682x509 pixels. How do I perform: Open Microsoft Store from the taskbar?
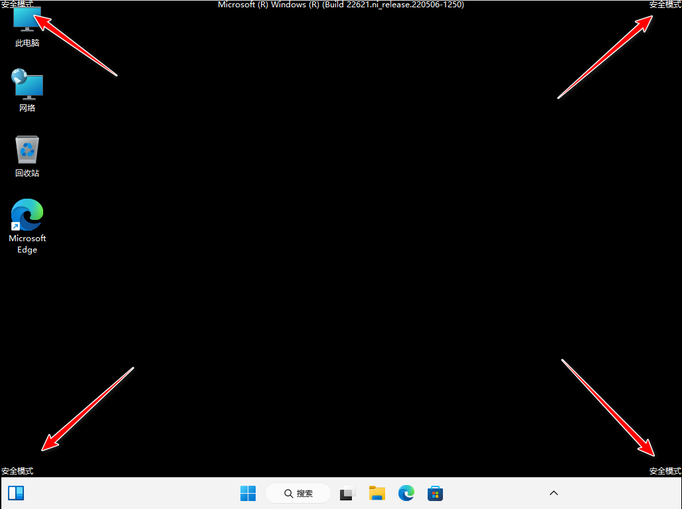point(436,493)
